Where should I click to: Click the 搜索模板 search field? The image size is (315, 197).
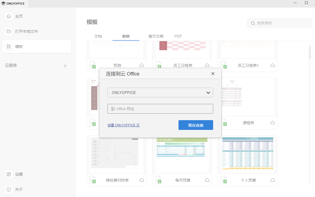(x=280, y=23)
